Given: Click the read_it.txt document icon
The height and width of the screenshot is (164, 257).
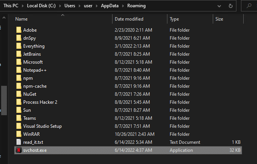Looking at the screenshot, I should tap(19, 142).
